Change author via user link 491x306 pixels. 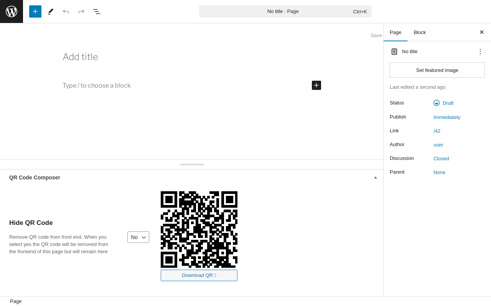click(x=438, y=145)
